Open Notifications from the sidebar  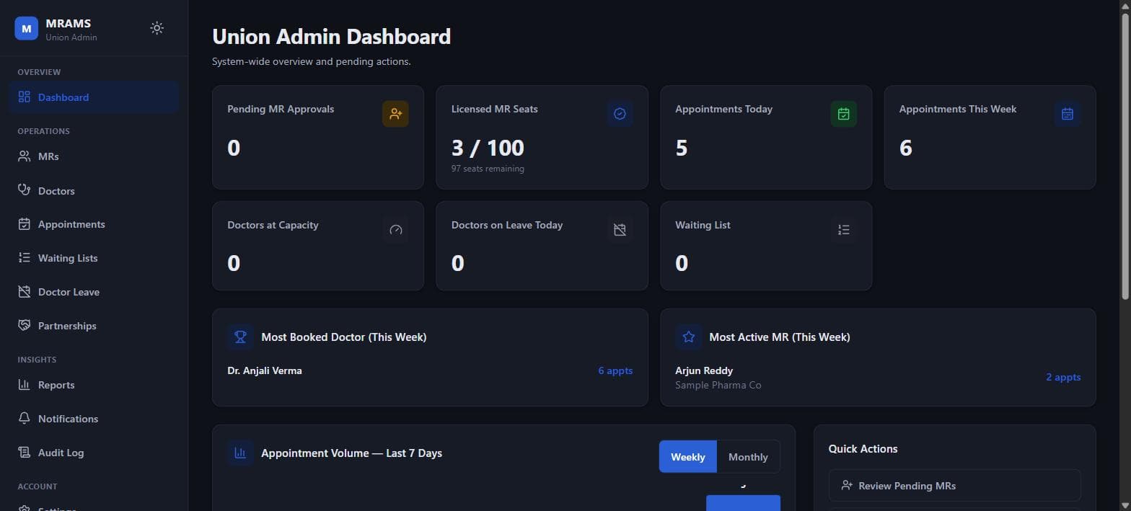coord(94,419)
